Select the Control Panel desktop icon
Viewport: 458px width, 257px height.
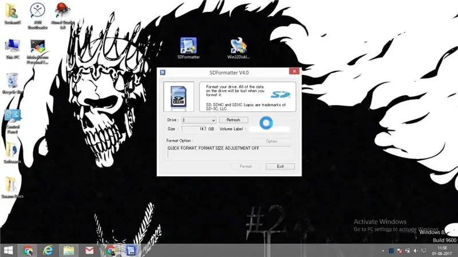12,121
